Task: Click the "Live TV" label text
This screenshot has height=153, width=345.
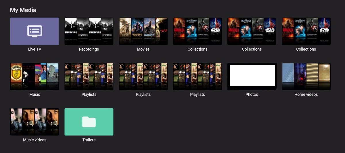Action: 34,49
